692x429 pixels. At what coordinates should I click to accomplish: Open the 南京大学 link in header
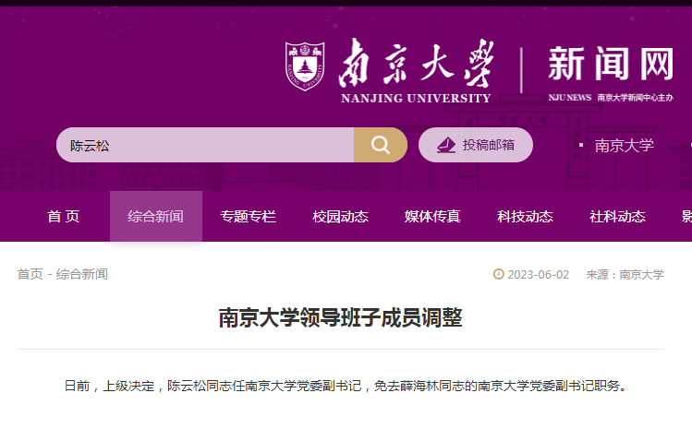pos(624,145)
